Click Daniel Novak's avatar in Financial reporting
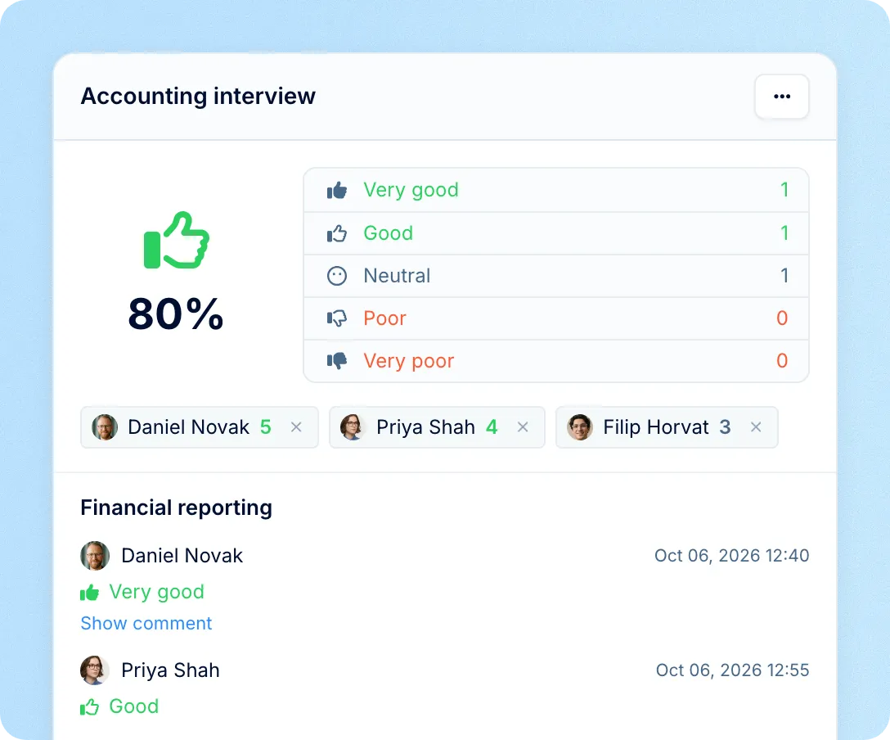 [x=95, y=556]
